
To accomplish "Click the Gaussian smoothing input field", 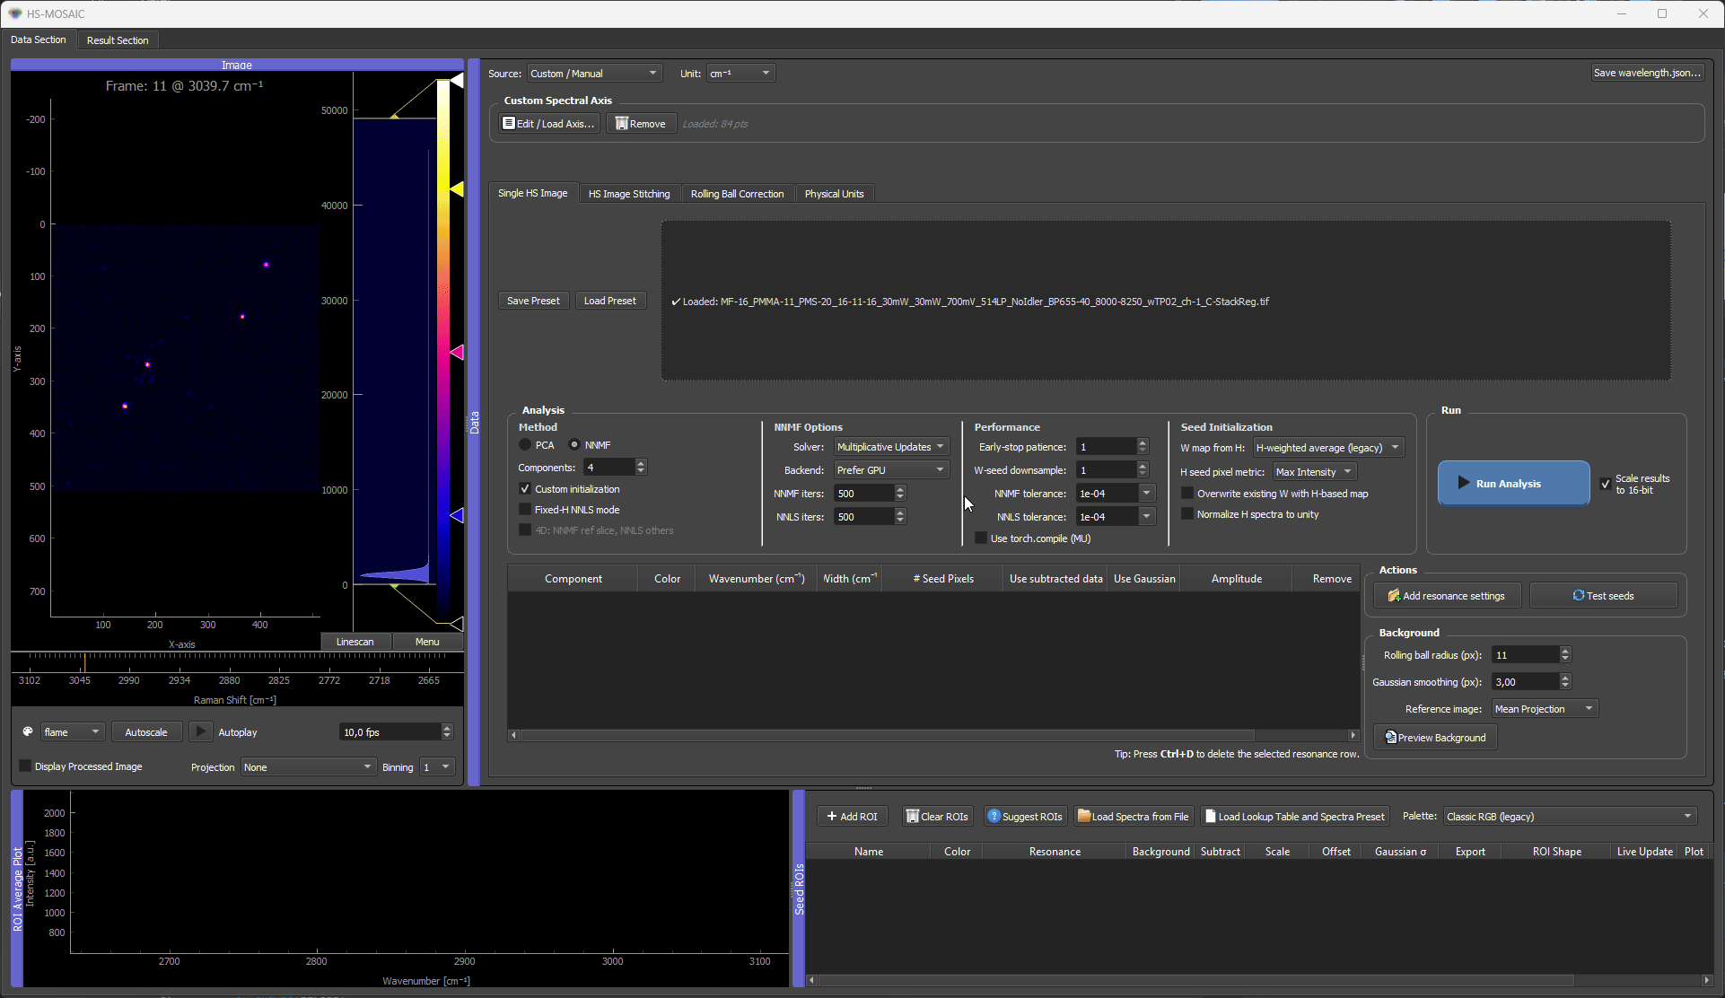I will tap(1526, 682).
